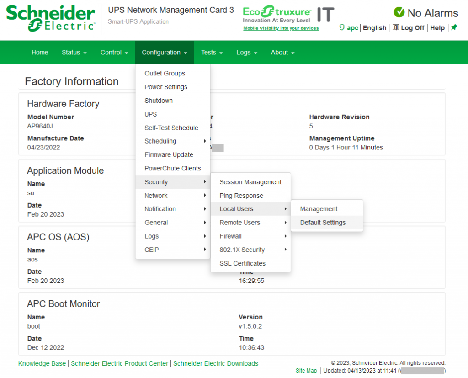The image size is (468, 378).
Task: Select Ping Response under Security
Action: [251, 196]
